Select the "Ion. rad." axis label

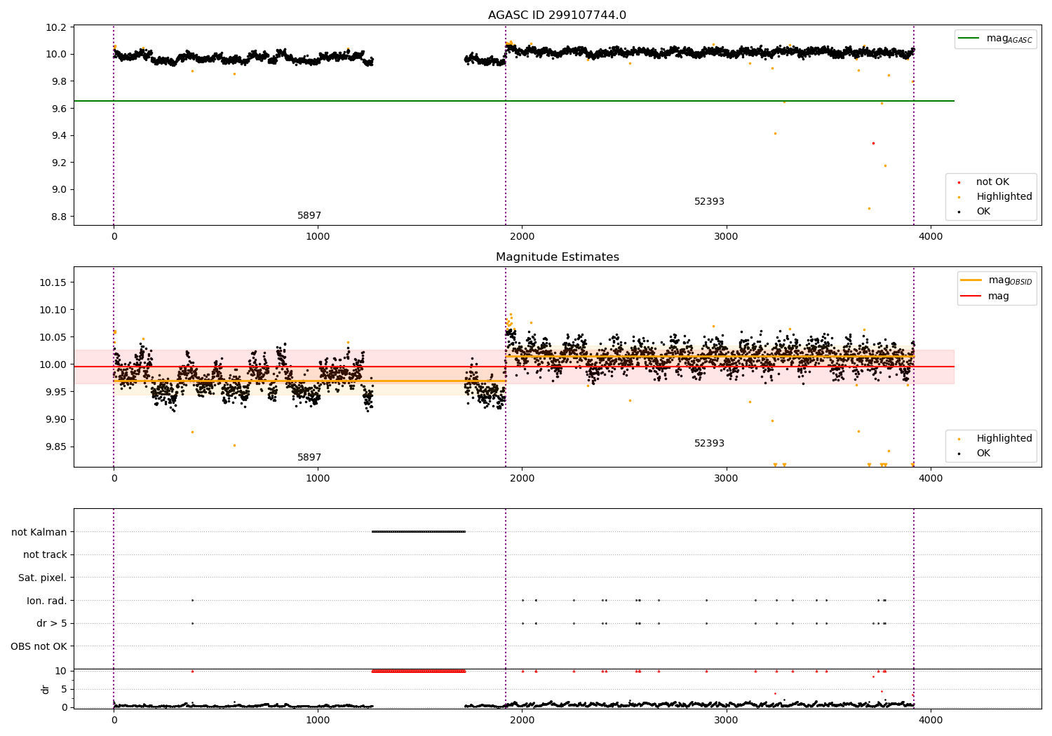pyautogui.click(x=47, y=601)
